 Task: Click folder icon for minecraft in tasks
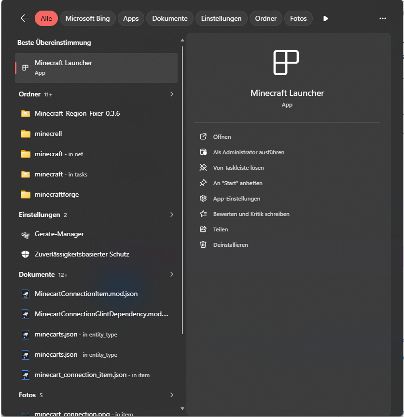(x=26, y=174)
